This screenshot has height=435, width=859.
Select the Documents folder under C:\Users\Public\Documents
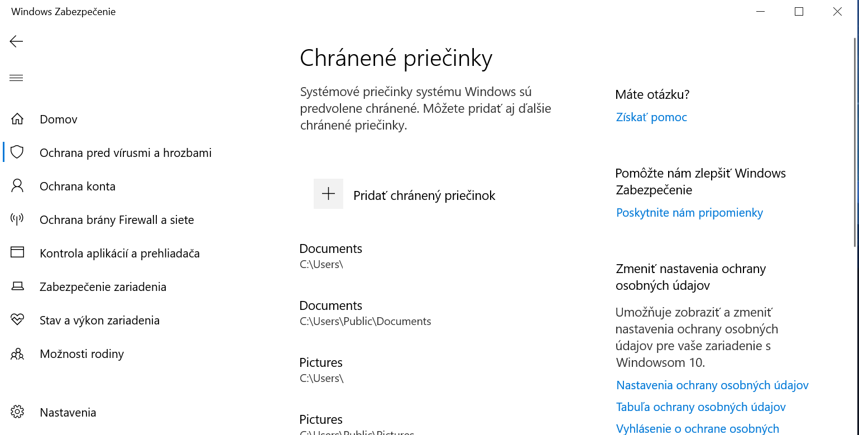click(x=365, y=313)
